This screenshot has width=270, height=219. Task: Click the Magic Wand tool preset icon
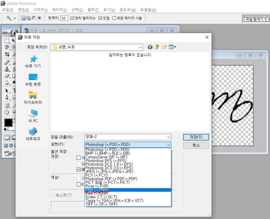(9, 18)
